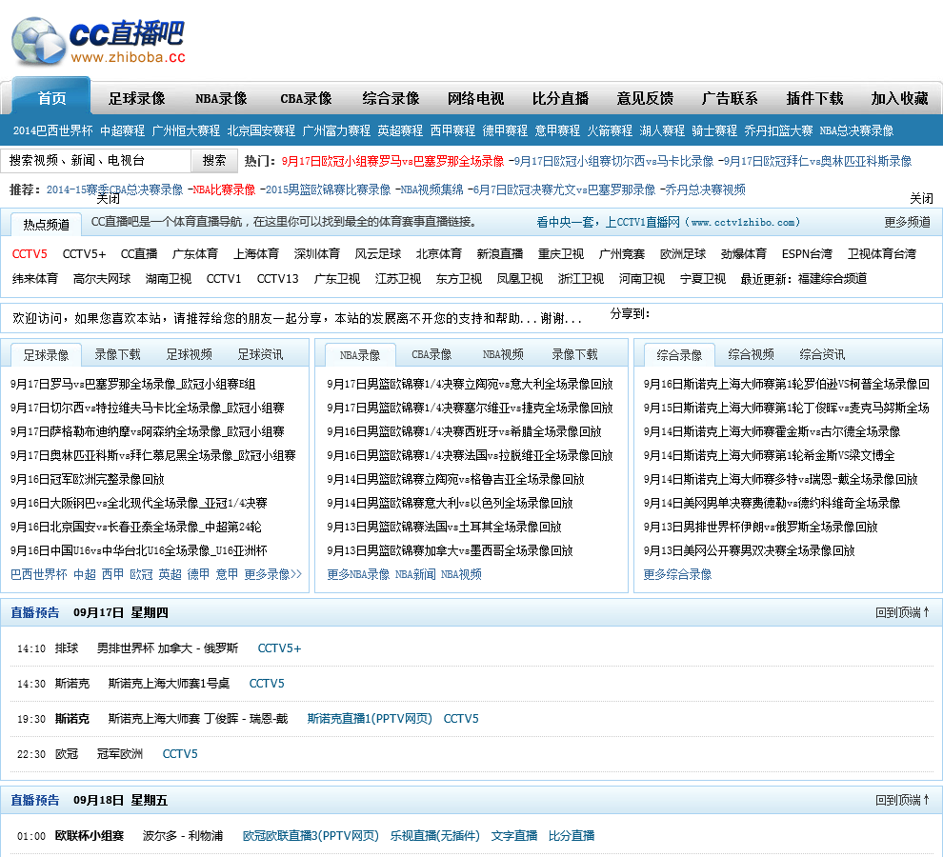943x857 pixels.
Task: Switch to the NBA视频 tab
Action: coord(503,354)
